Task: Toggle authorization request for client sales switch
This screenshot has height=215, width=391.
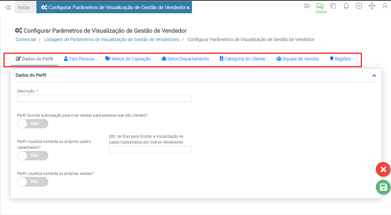Action: click(32, 124)
